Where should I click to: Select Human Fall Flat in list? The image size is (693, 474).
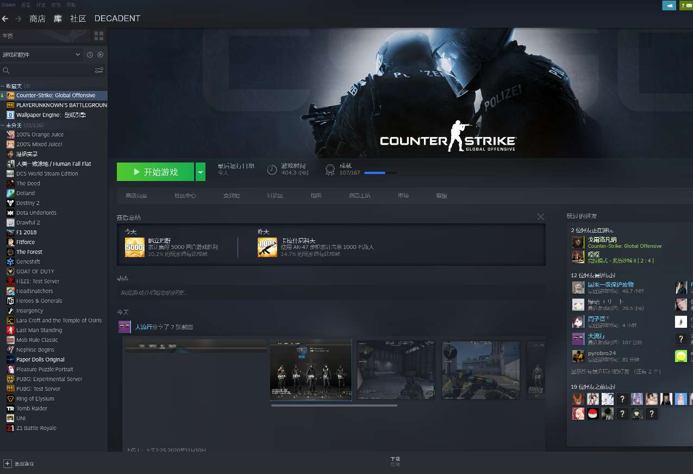(x=53, y=164)
